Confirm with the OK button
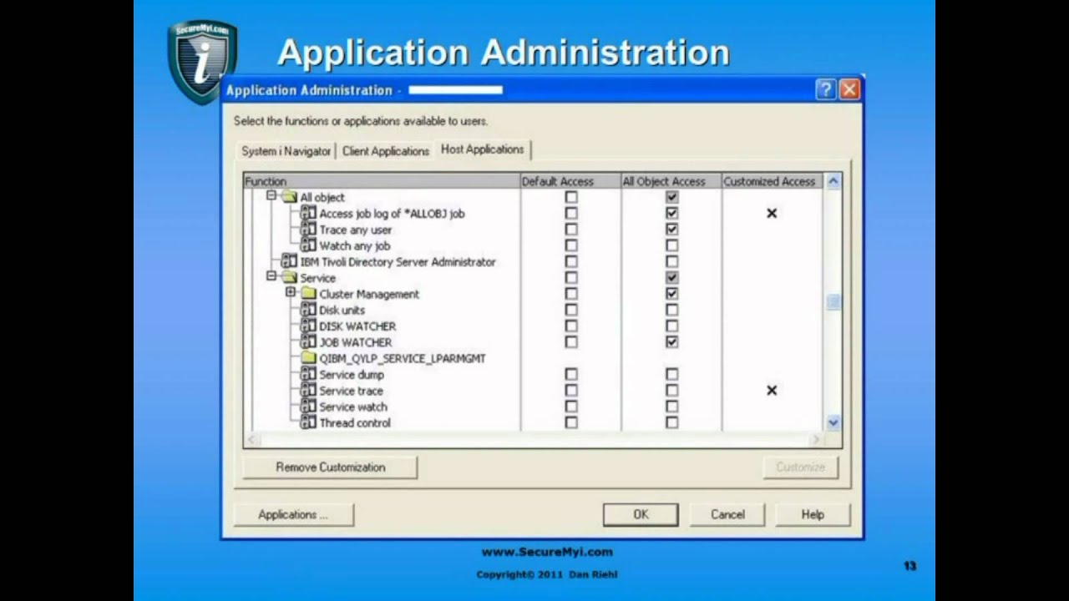The image size is (1069, 601). [641, 515]
